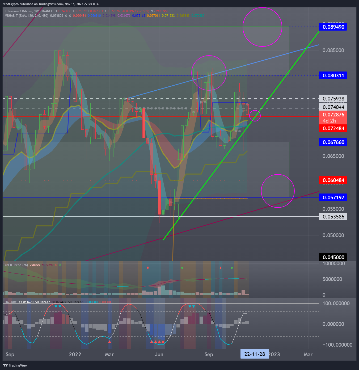Select the magenta circle above 0.089490 level

(262, 27)
